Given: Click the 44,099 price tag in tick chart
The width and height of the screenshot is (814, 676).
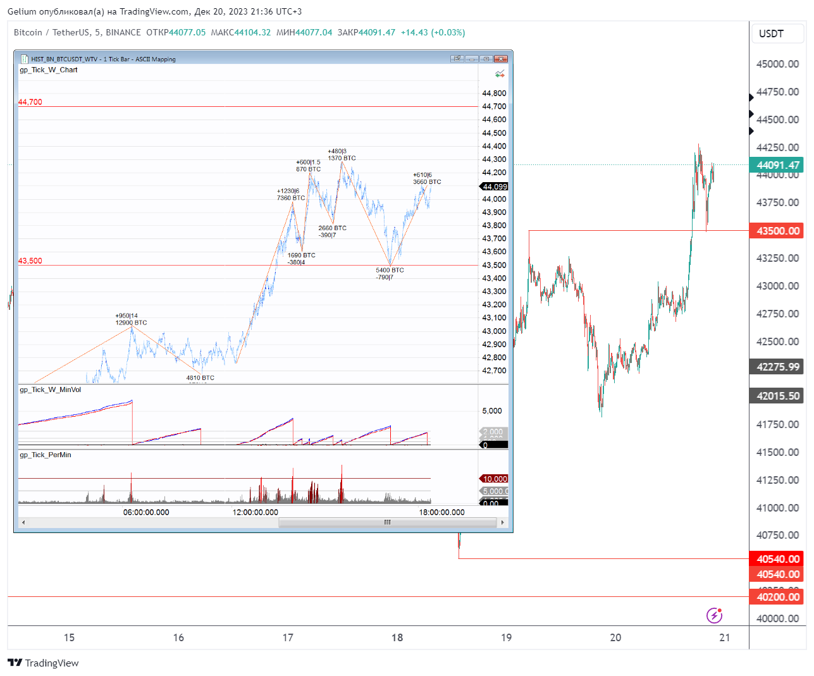Looking at the screenshot, I should [495, 187].
